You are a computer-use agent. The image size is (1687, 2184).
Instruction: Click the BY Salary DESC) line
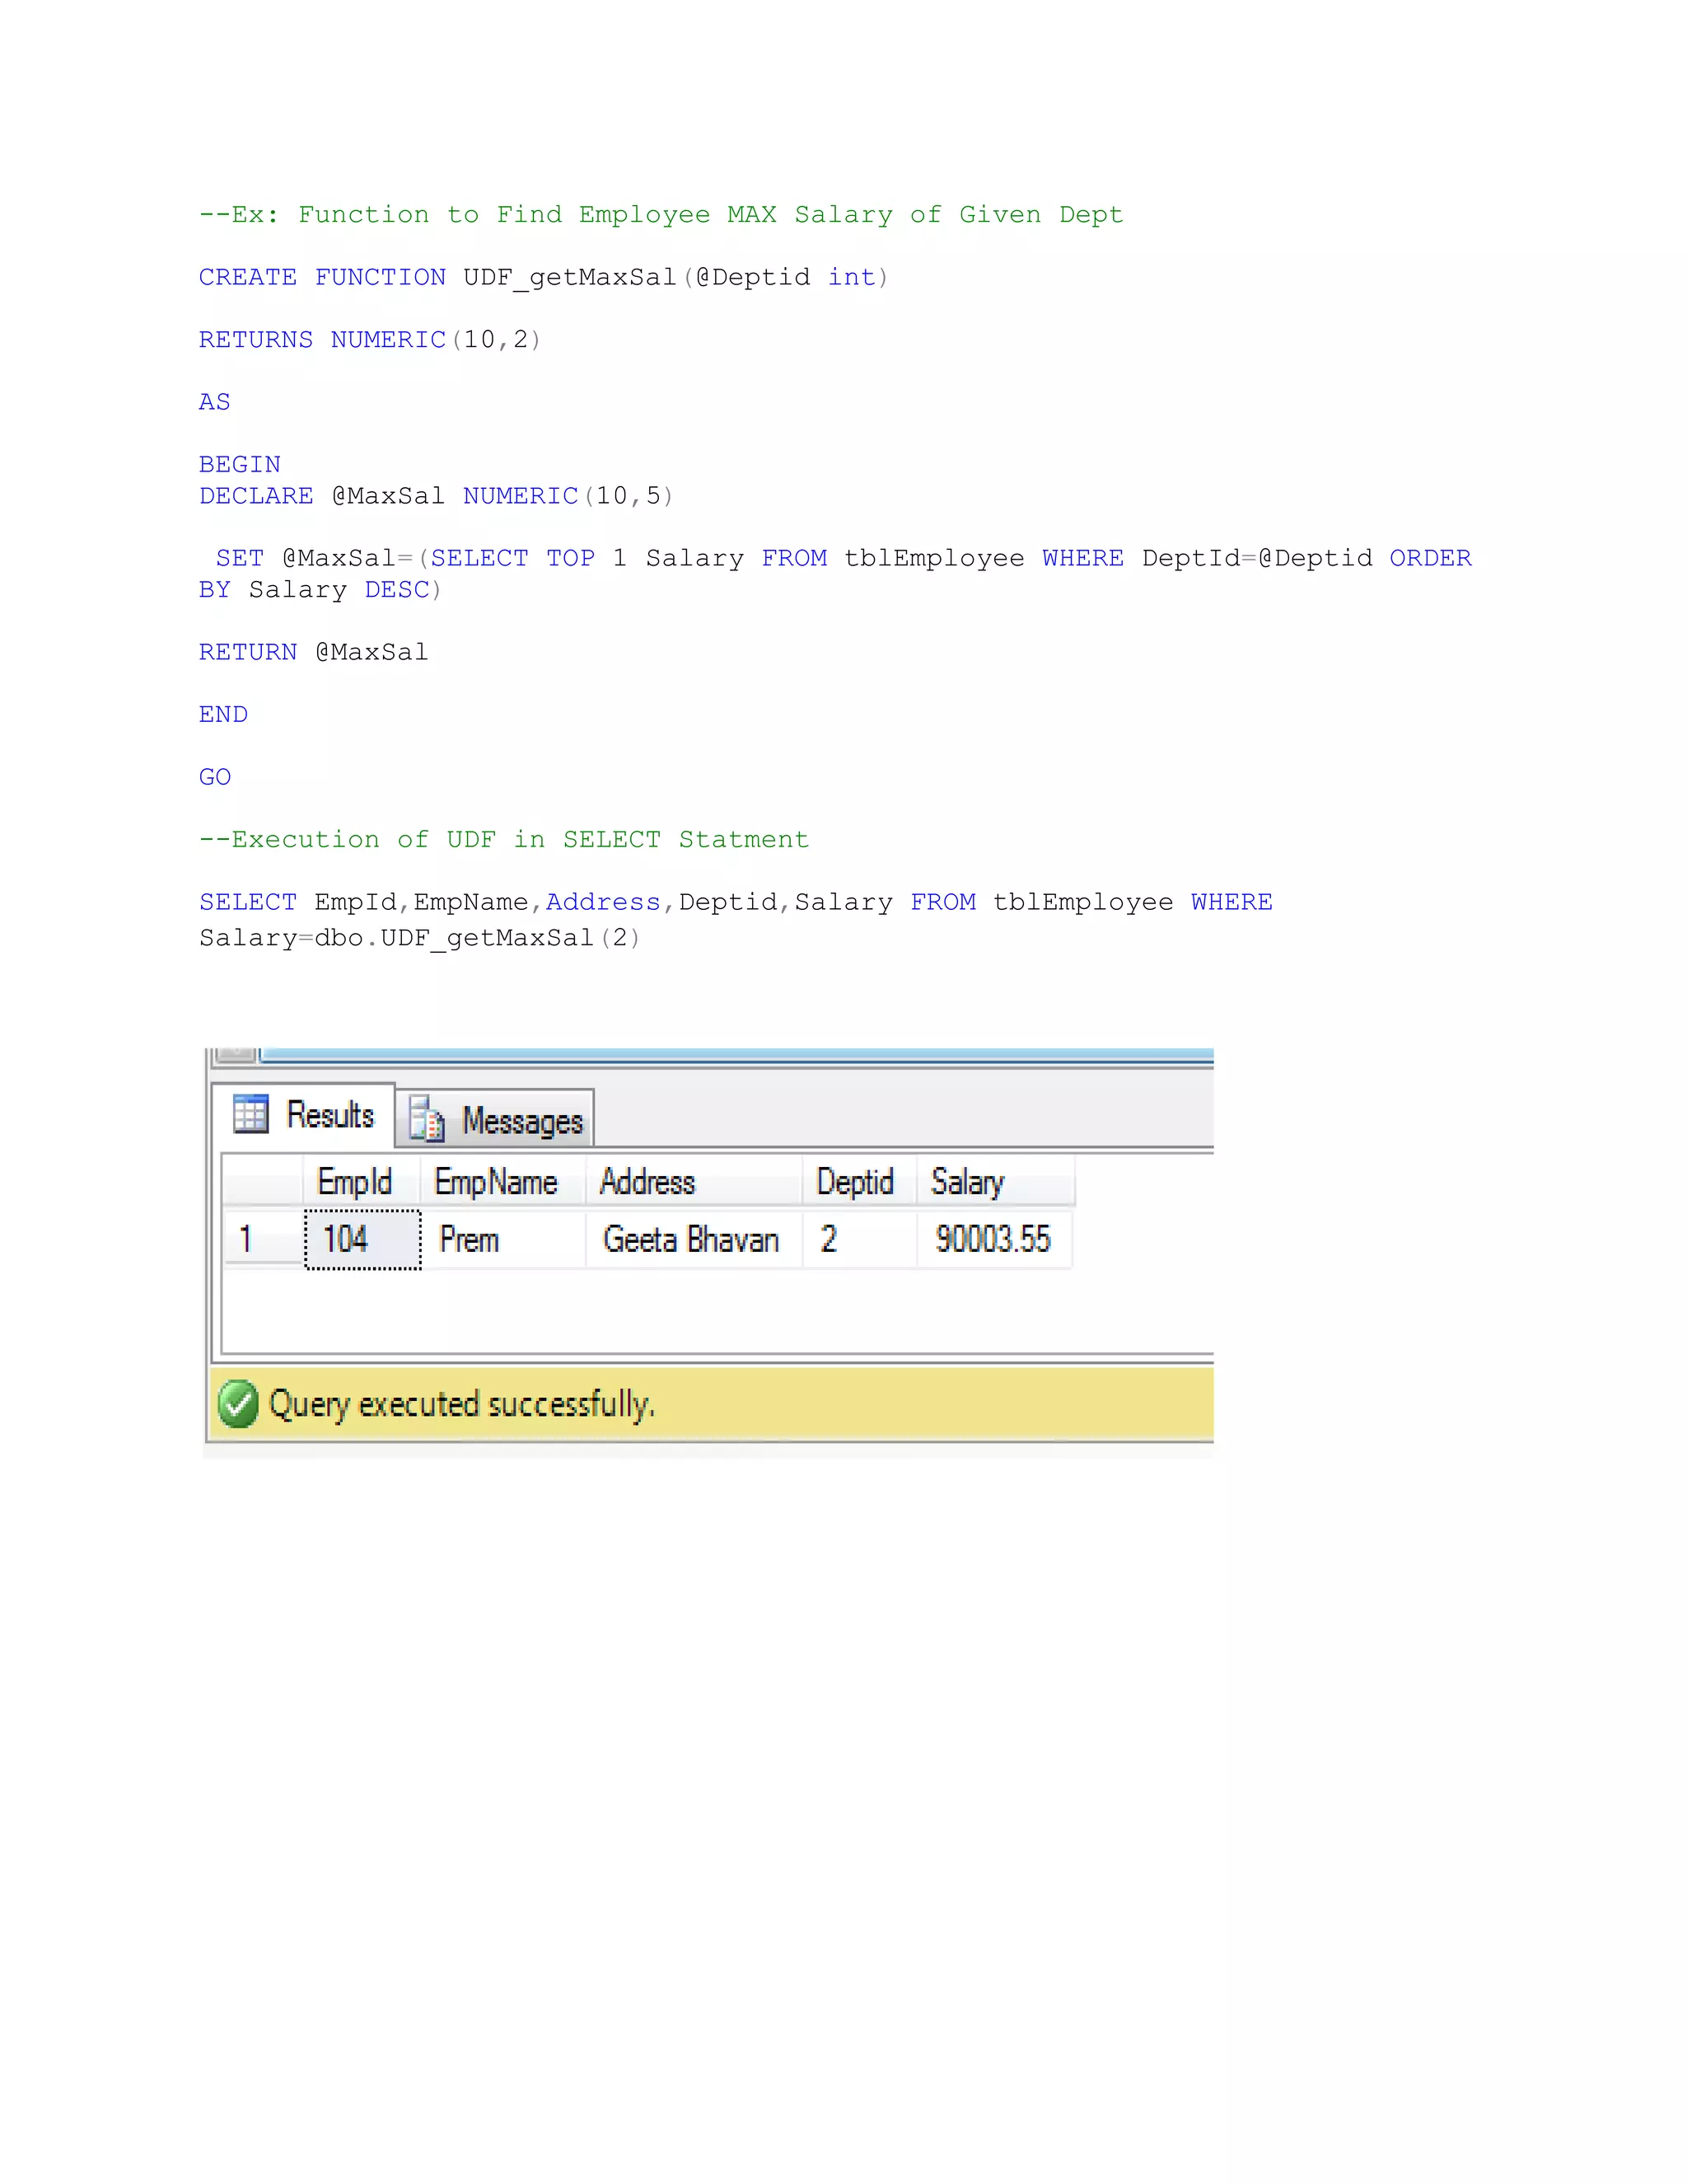click(x=320, y=590)
